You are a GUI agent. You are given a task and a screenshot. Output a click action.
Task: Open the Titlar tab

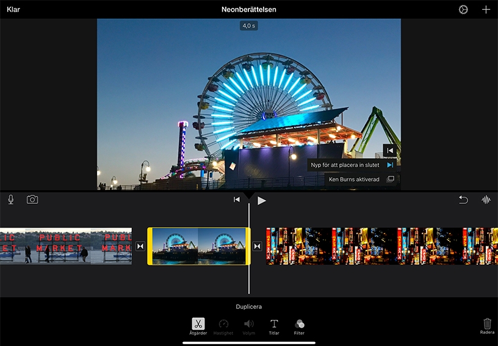[x=274, y=327]
